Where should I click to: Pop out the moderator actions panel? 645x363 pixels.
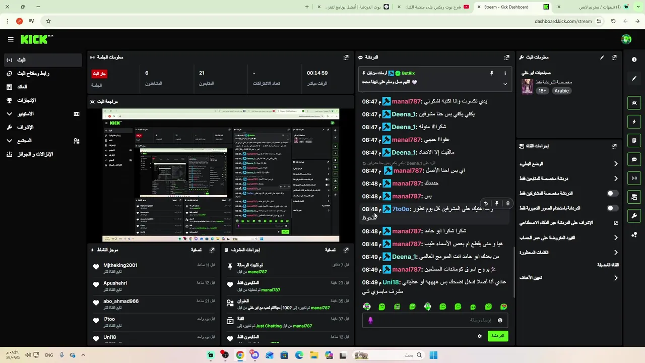(346, 250)
